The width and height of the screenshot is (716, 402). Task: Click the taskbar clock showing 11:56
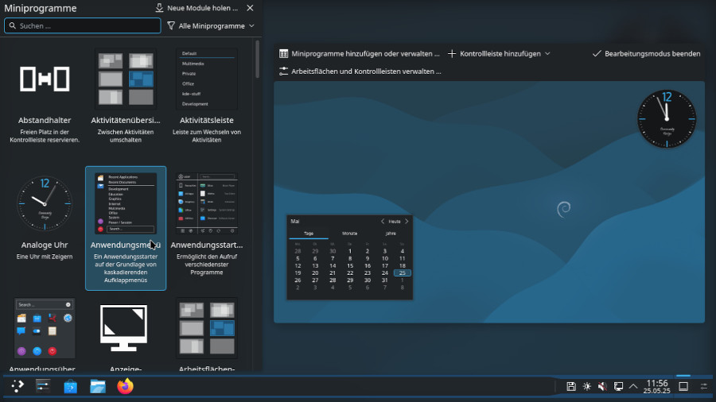click(657, 386)
